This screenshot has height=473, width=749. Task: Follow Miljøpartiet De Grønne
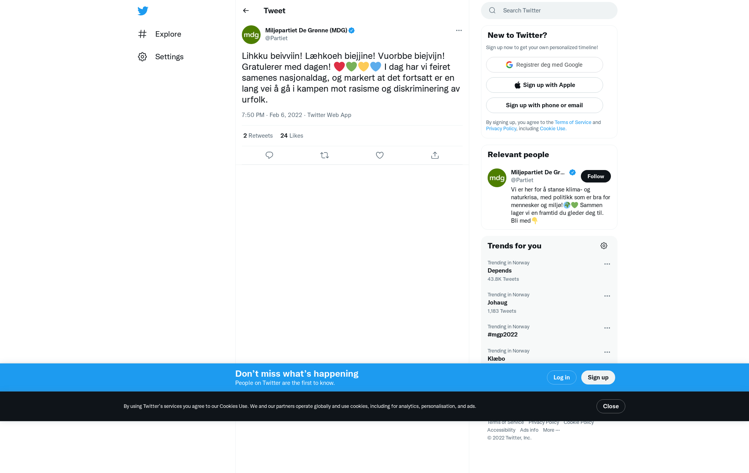(596, 176)
